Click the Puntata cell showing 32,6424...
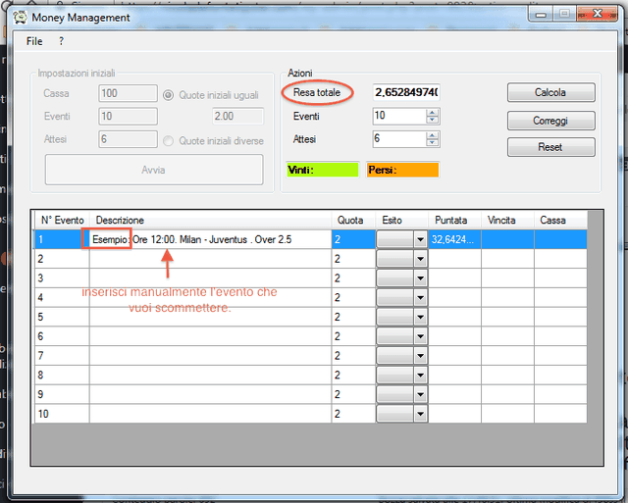The image size is (628, 503). click(455, 239)
